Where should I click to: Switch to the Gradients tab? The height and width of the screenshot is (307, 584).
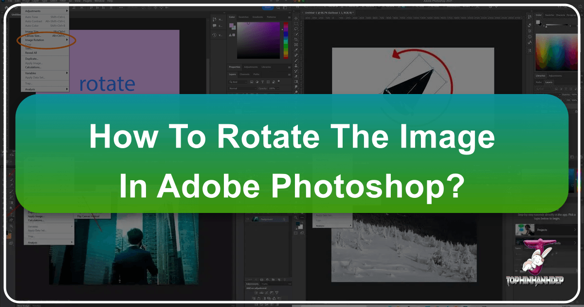[257, 17]
